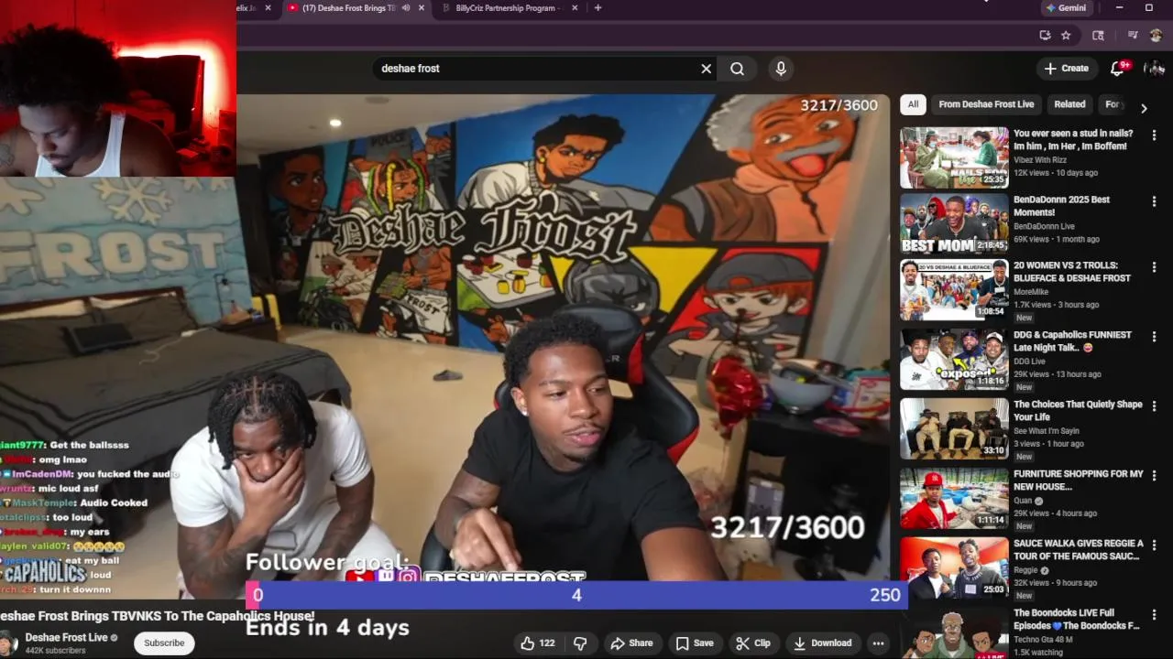Bookmark this page with the star icon
1173x659 pixels.
1066,36
